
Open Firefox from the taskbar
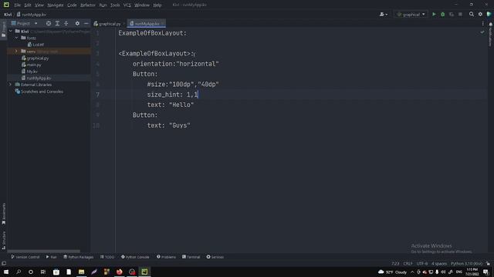click(120, 272)
